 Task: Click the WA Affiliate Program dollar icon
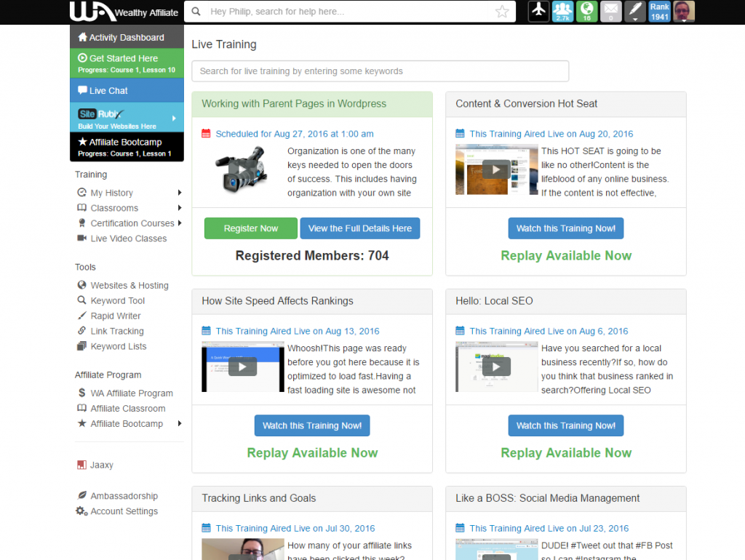[81, 393]
